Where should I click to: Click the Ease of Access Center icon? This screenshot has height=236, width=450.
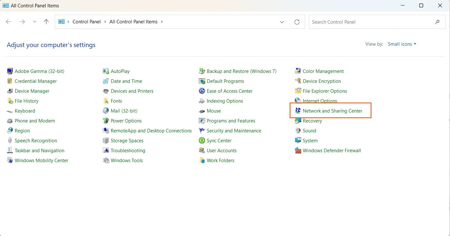point(202,91)
